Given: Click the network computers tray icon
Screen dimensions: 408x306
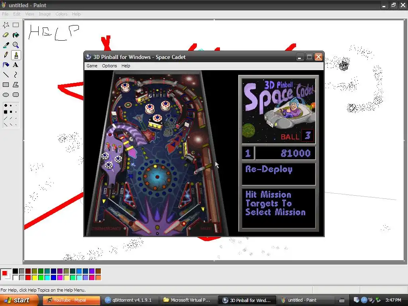Looking at the screenshot, I should click(357, 300).
